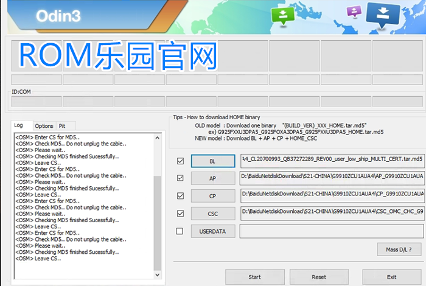Screen dimensions: 426x286
Task: Uncheck the CP checkbox
Action: coord(180,196)
